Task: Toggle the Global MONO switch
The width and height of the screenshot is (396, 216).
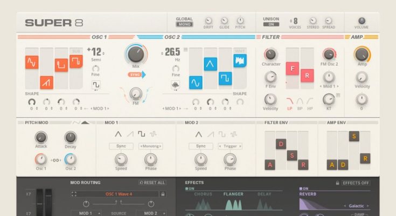Action: pyautogui.click(x=184, y=24)
